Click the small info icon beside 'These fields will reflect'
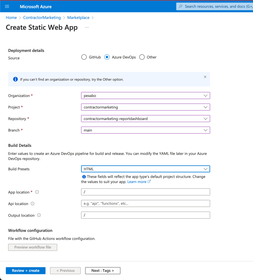 point(84,177)
